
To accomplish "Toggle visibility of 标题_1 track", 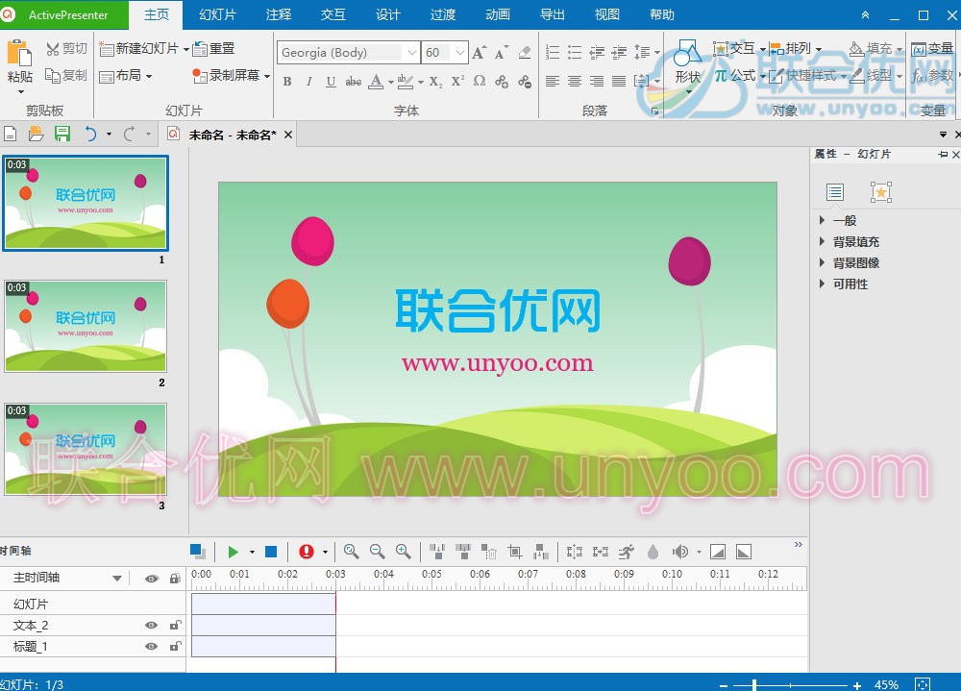I will pyautogui.click(x=151, y=646).
